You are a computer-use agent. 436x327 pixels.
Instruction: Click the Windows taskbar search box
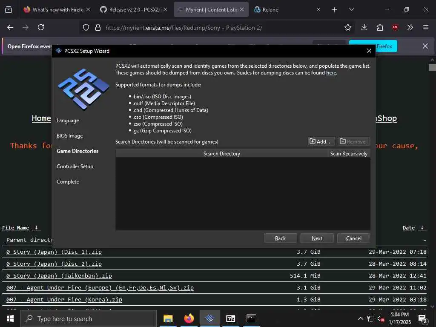89,318
